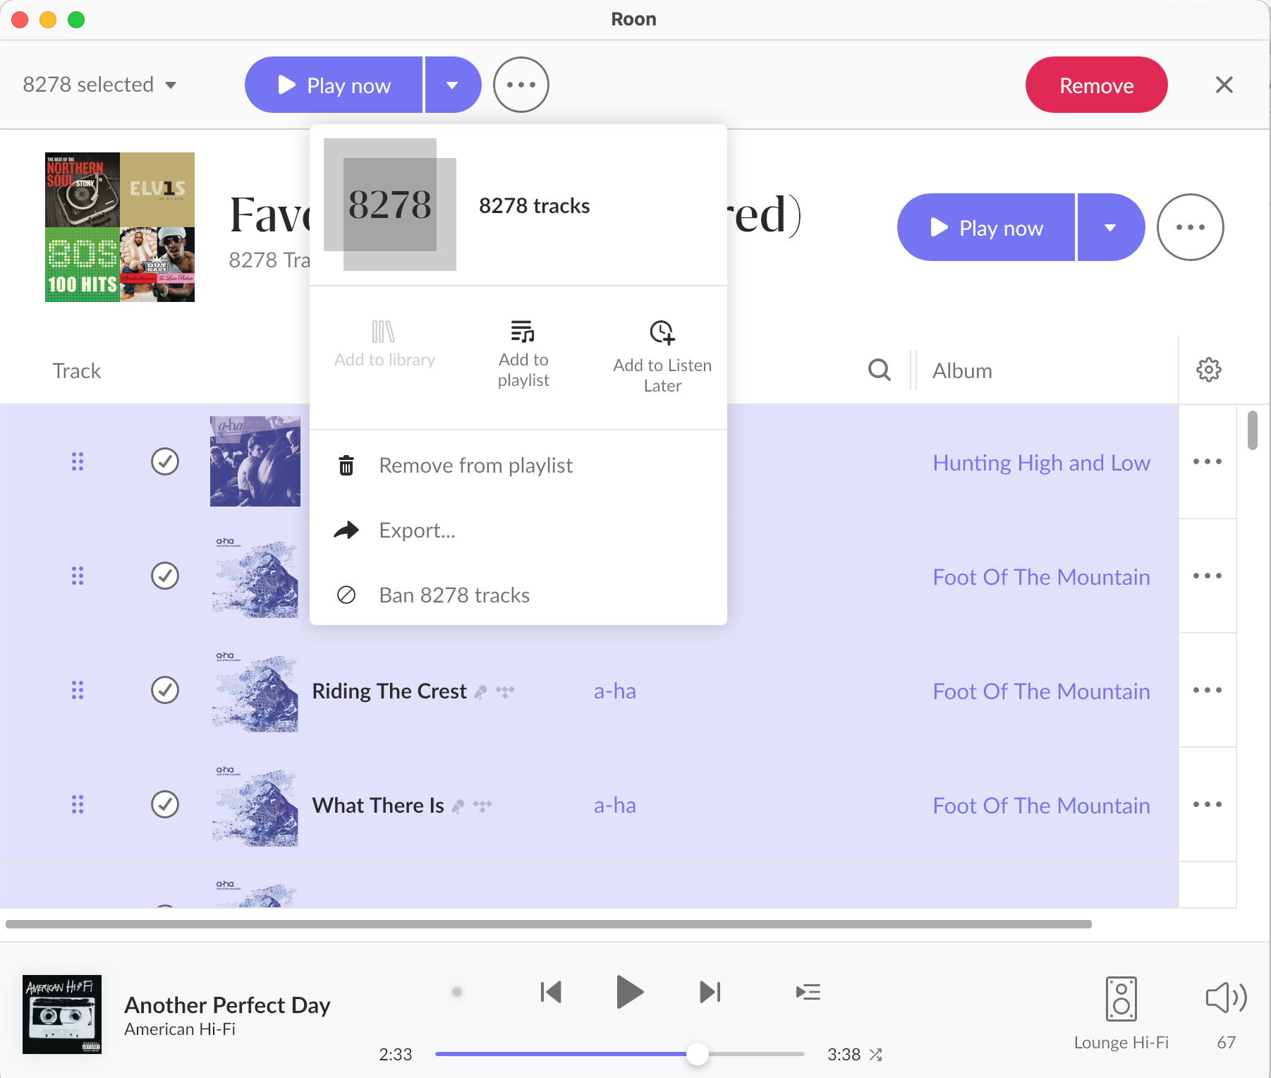The width and height of the screenshot is (1271, 1078).
Task: Open more options for What There Is row
Action: point(1207,804)
